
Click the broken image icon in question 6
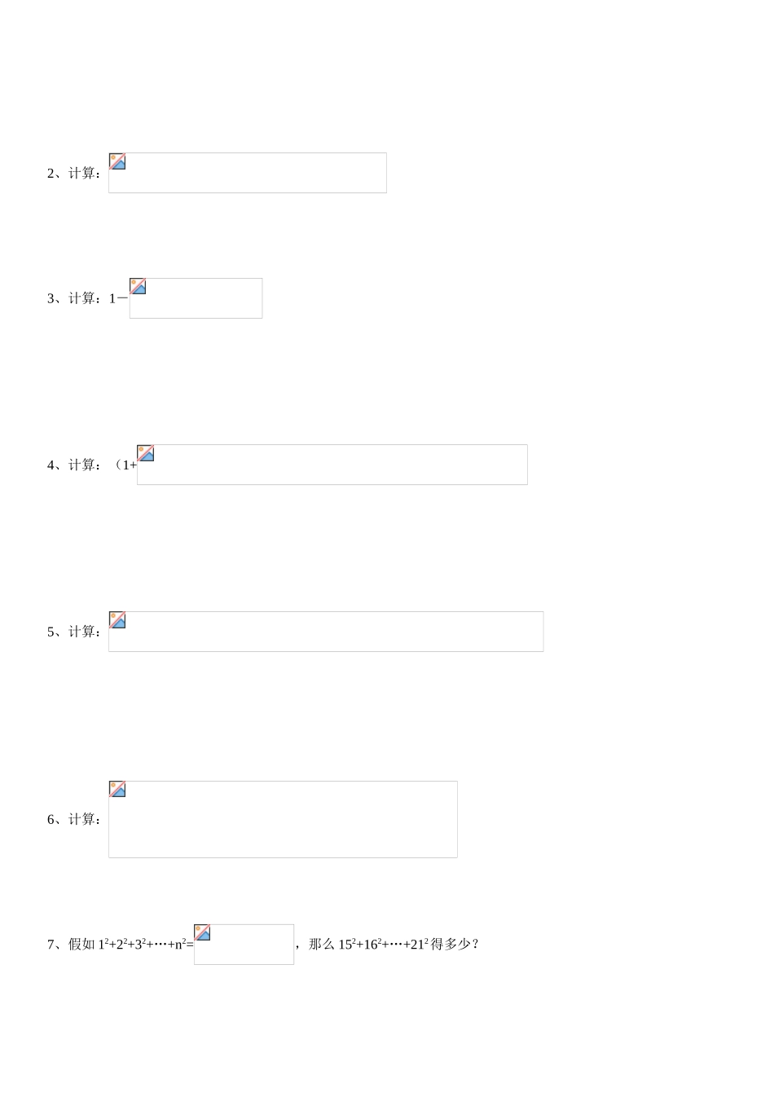[x=117, y=789]
